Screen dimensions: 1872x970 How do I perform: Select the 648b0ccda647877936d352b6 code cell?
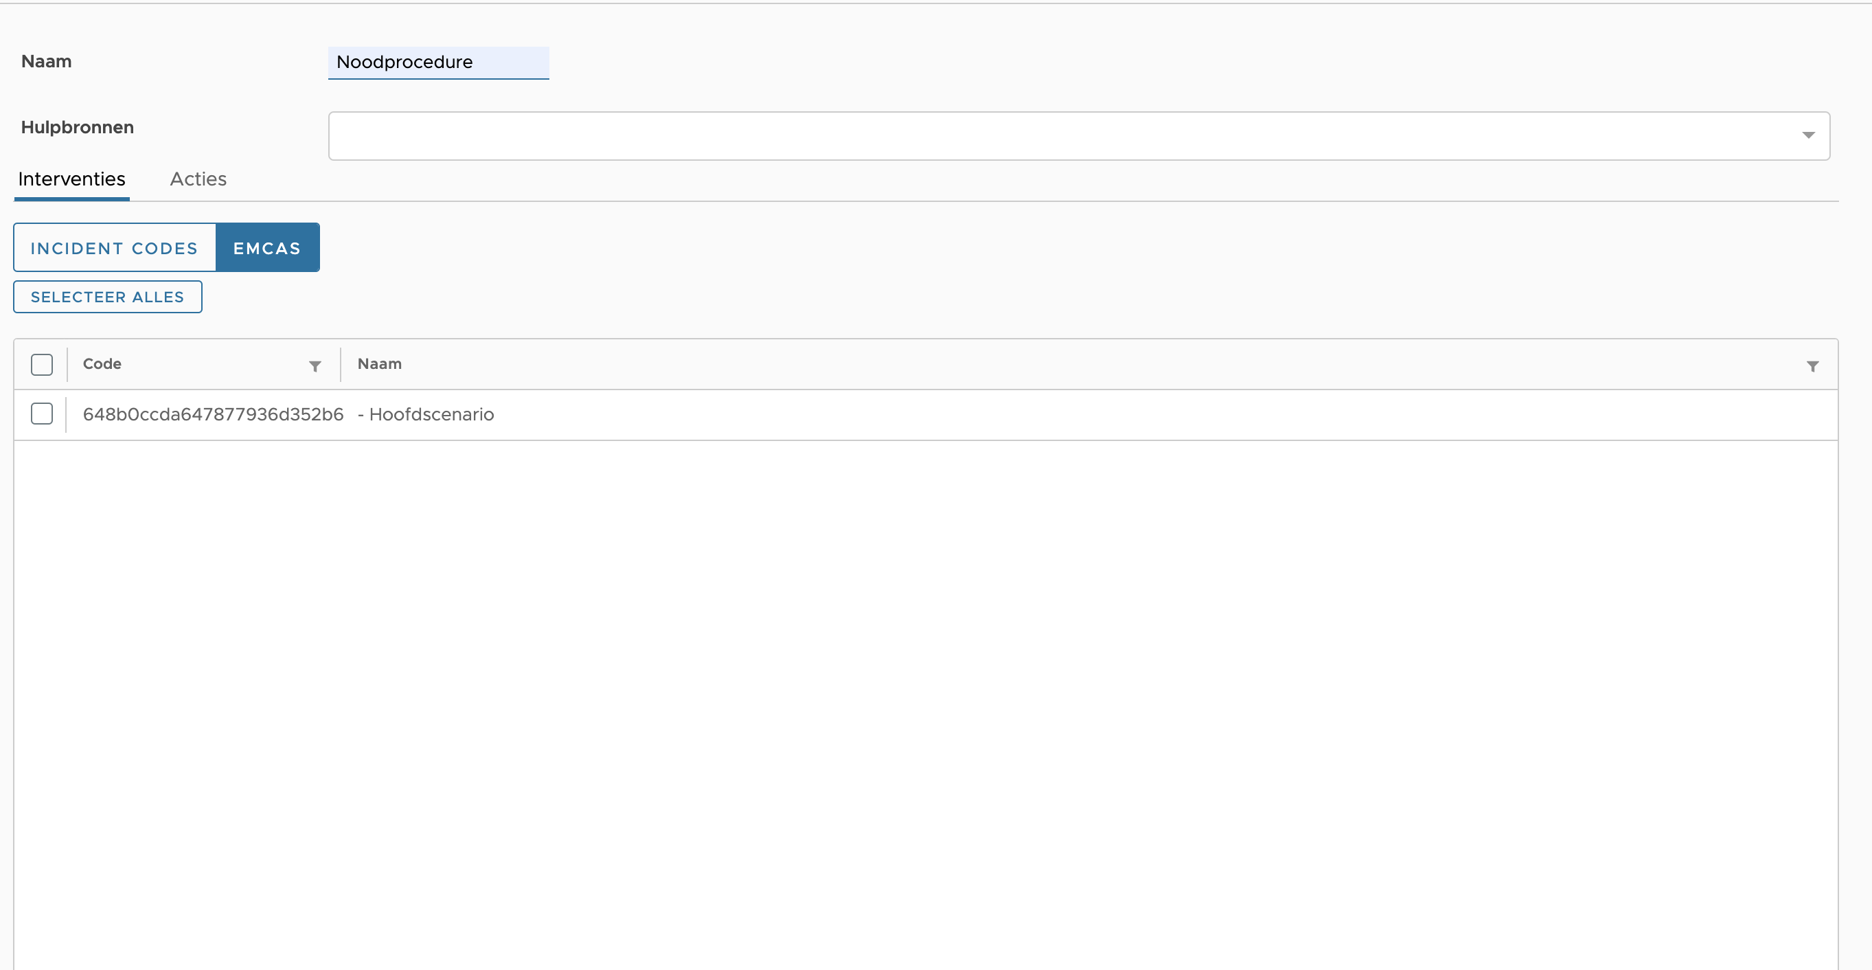213,414
